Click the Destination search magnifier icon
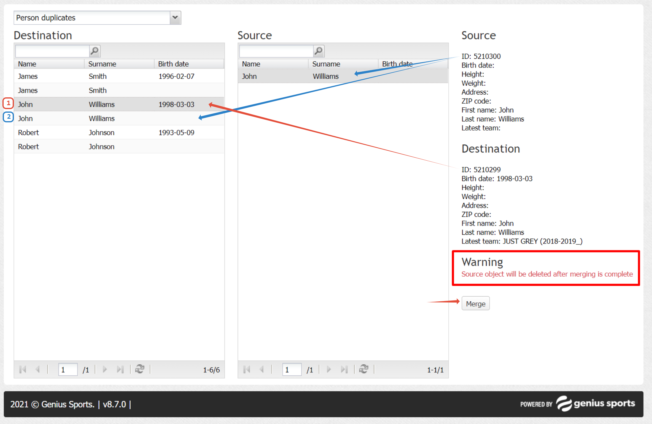Viewport: 652px width, 424px height. (x=94, y=51)
